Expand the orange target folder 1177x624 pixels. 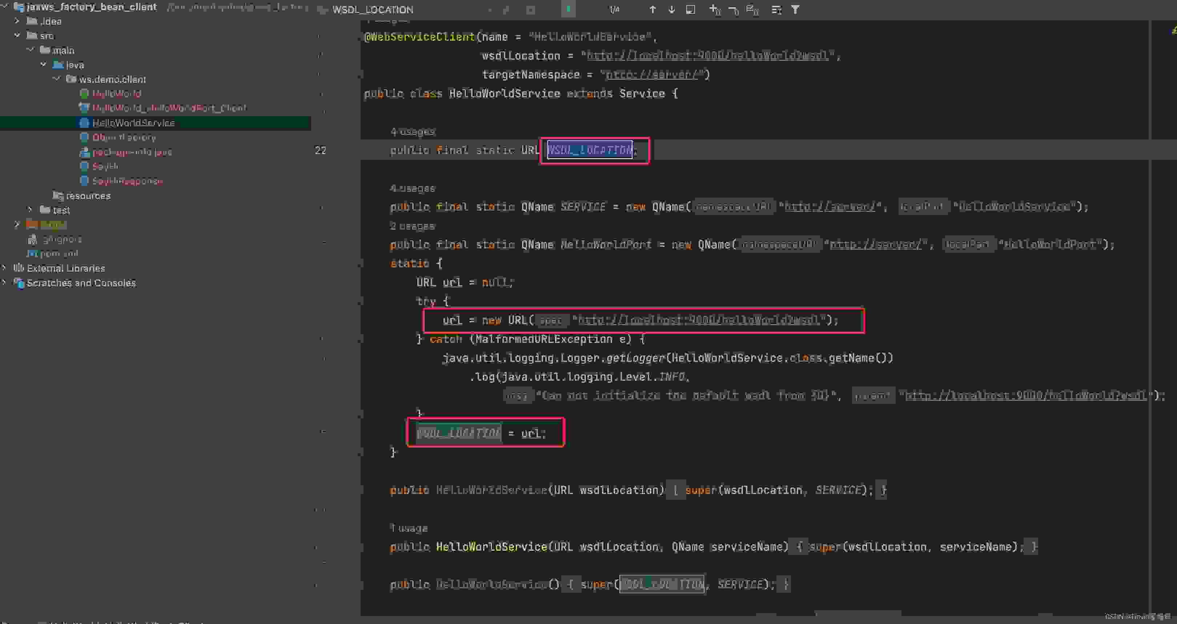[17, 224]
